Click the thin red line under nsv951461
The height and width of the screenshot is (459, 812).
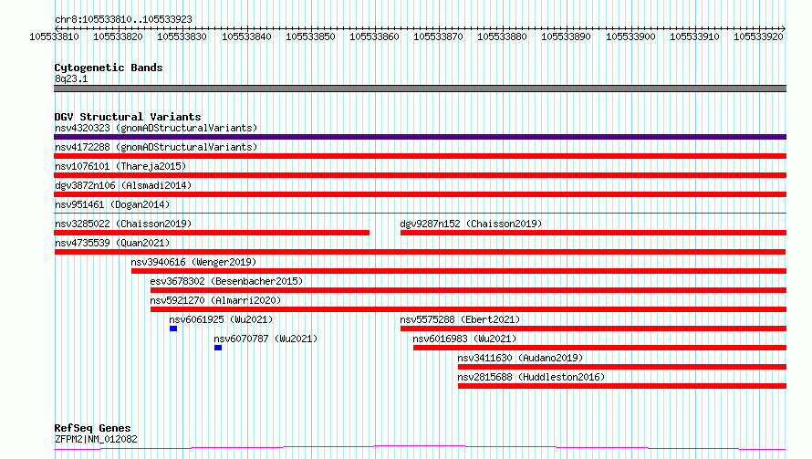pos(420,213)
